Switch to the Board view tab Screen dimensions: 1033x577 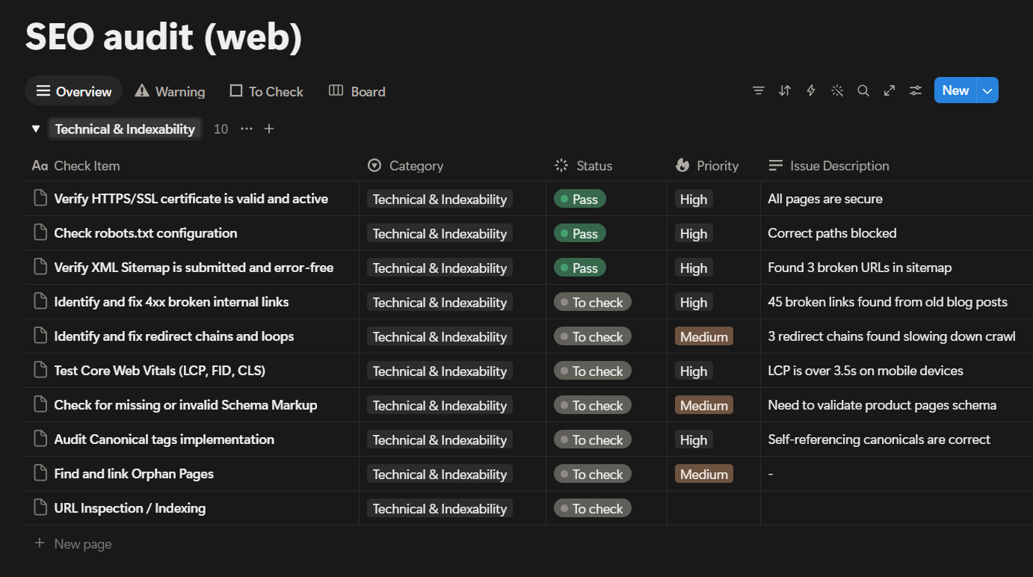[x=357, y=91]
